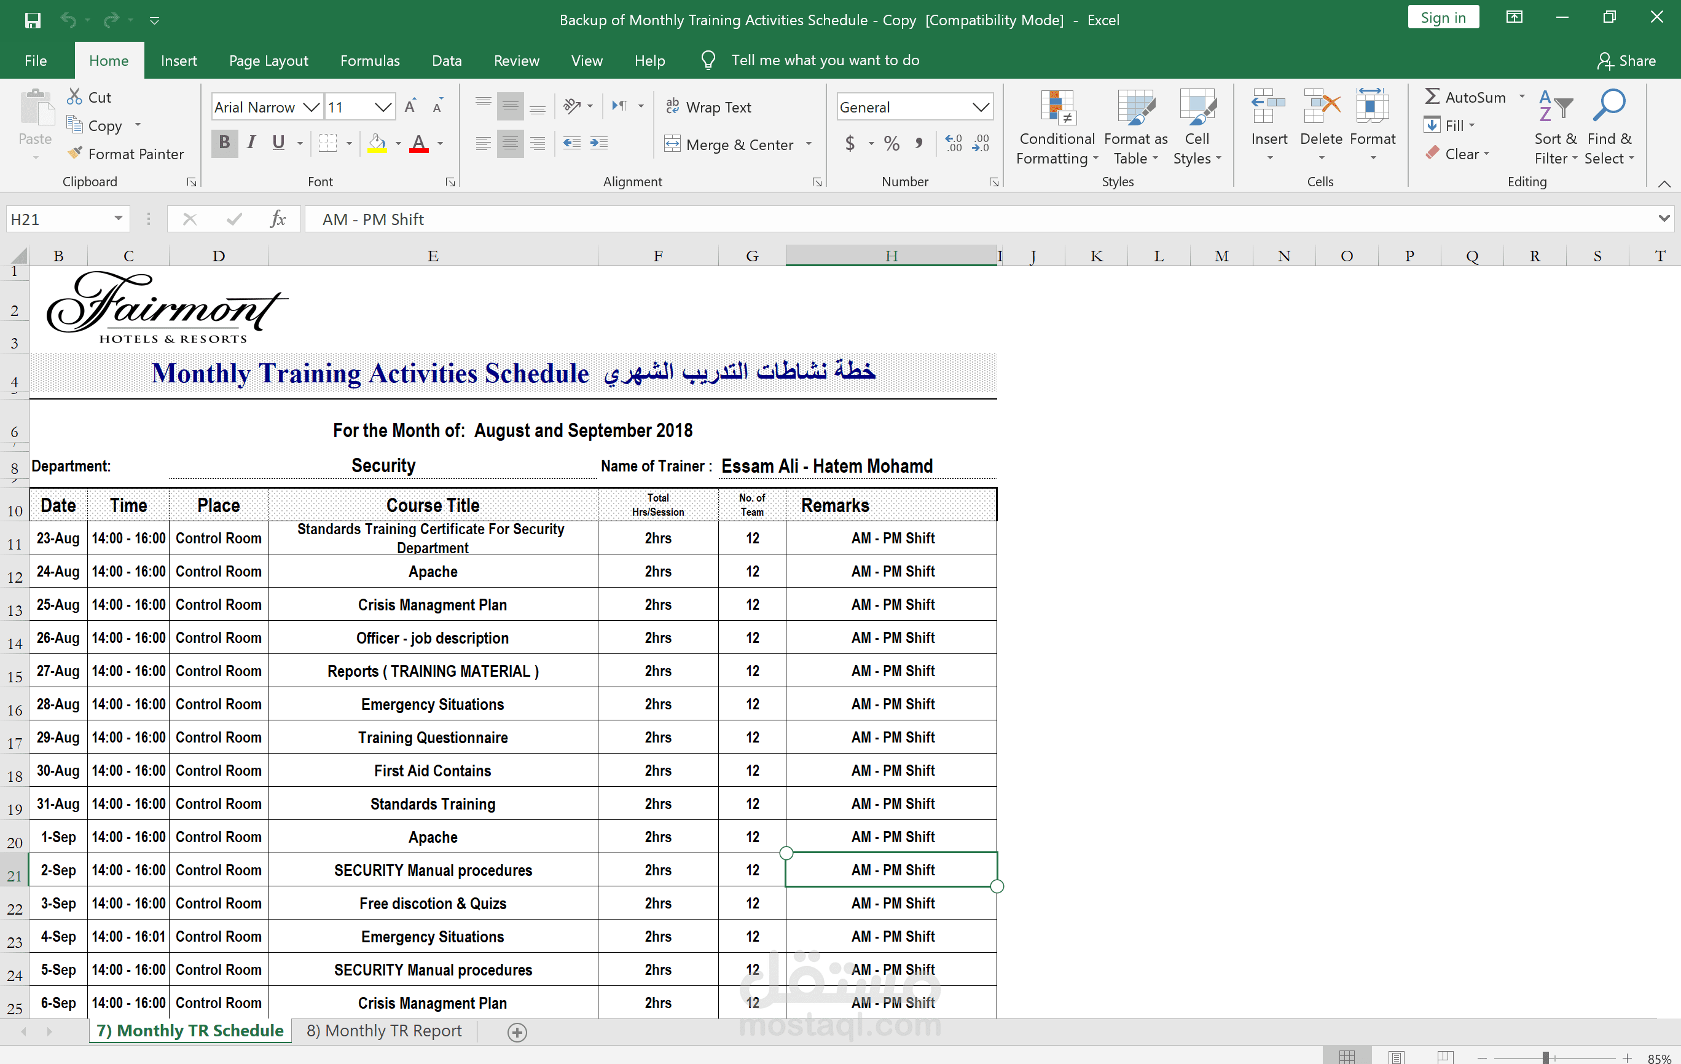Screen dimensions: 1681x1064
Task: Expand the Number Format General dropdown
Action: tap(980, 107)
